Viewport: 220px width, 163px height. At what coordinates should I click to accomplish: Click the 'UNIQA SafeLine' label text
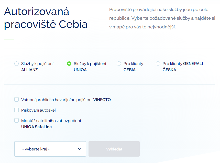pyautogui.click(x=37, y=127)
